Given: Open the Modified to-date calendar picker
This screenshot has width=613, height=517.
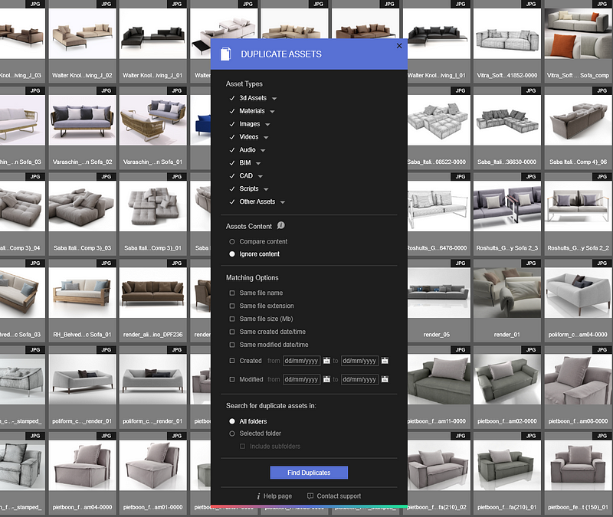Looking at the screenshot, I should (x=385, y=379).
